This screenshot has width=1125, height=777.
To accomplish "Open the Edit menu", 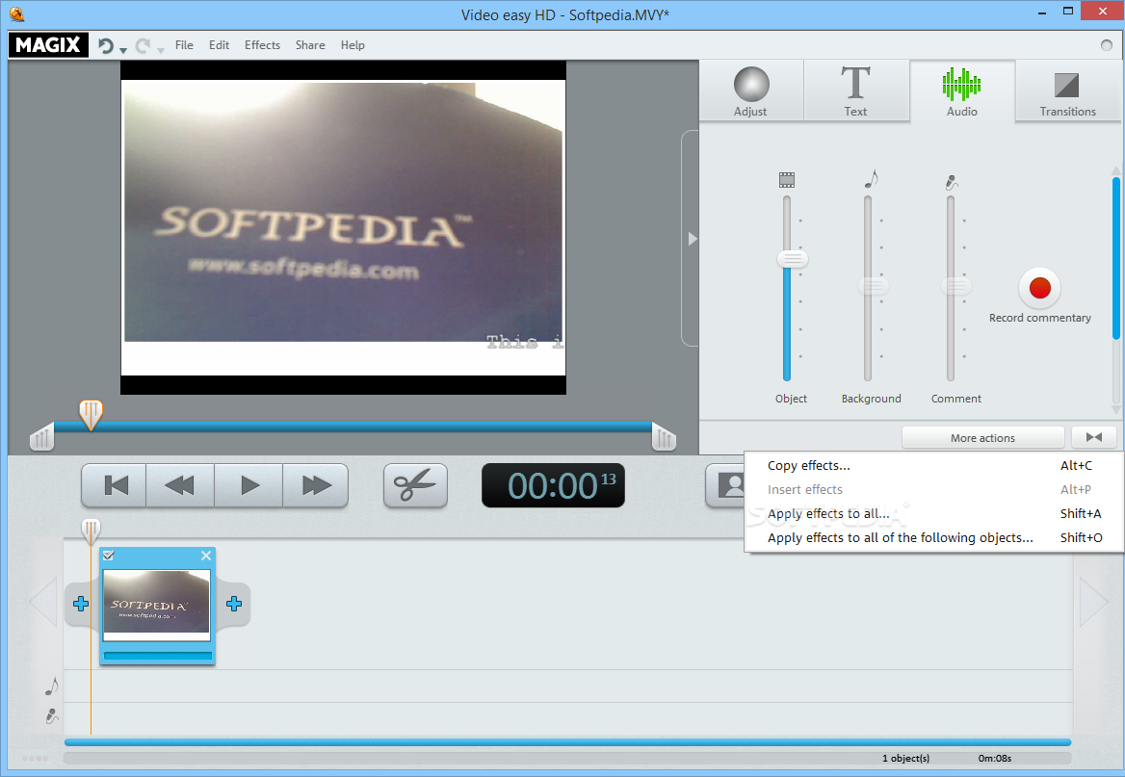I will point(219,45).
